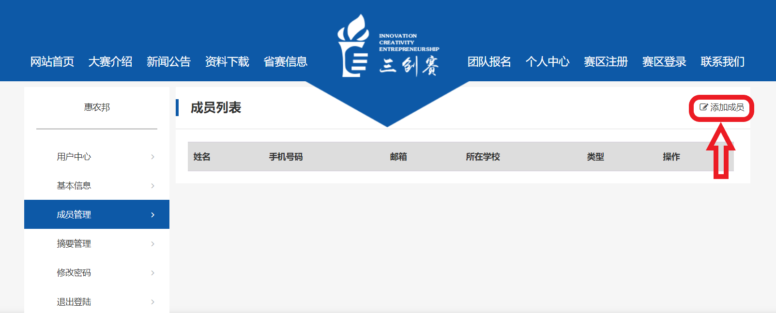Open 团队报名 page
Viewport: 776px width, 313px height.
(489, 62)
